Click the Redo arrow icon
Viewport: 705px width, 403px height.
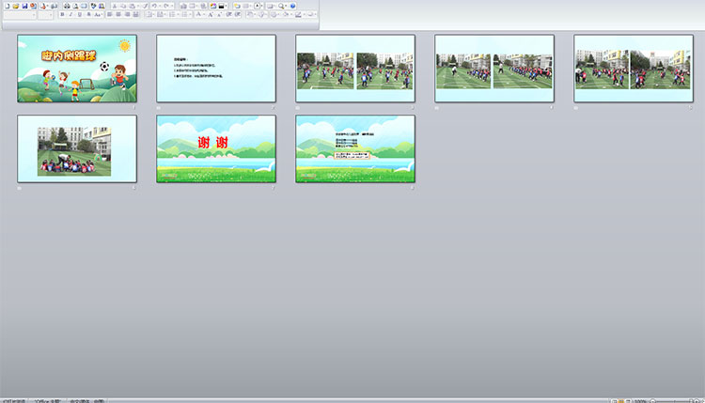point(166,6)
